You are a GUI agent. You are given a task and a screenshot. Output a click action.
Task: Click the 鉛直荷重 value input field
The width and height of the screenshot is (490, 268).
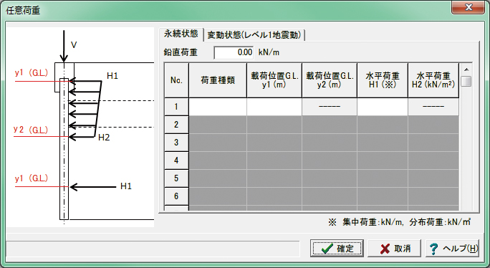(x=234, y=52)
